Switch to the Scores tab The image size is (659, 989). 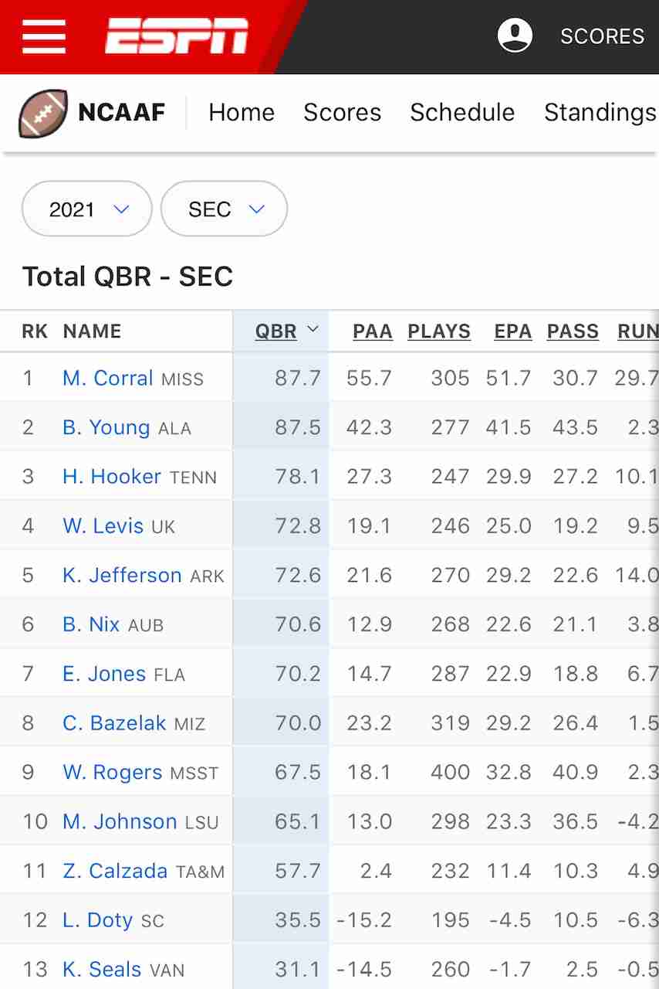coord(342,113)
